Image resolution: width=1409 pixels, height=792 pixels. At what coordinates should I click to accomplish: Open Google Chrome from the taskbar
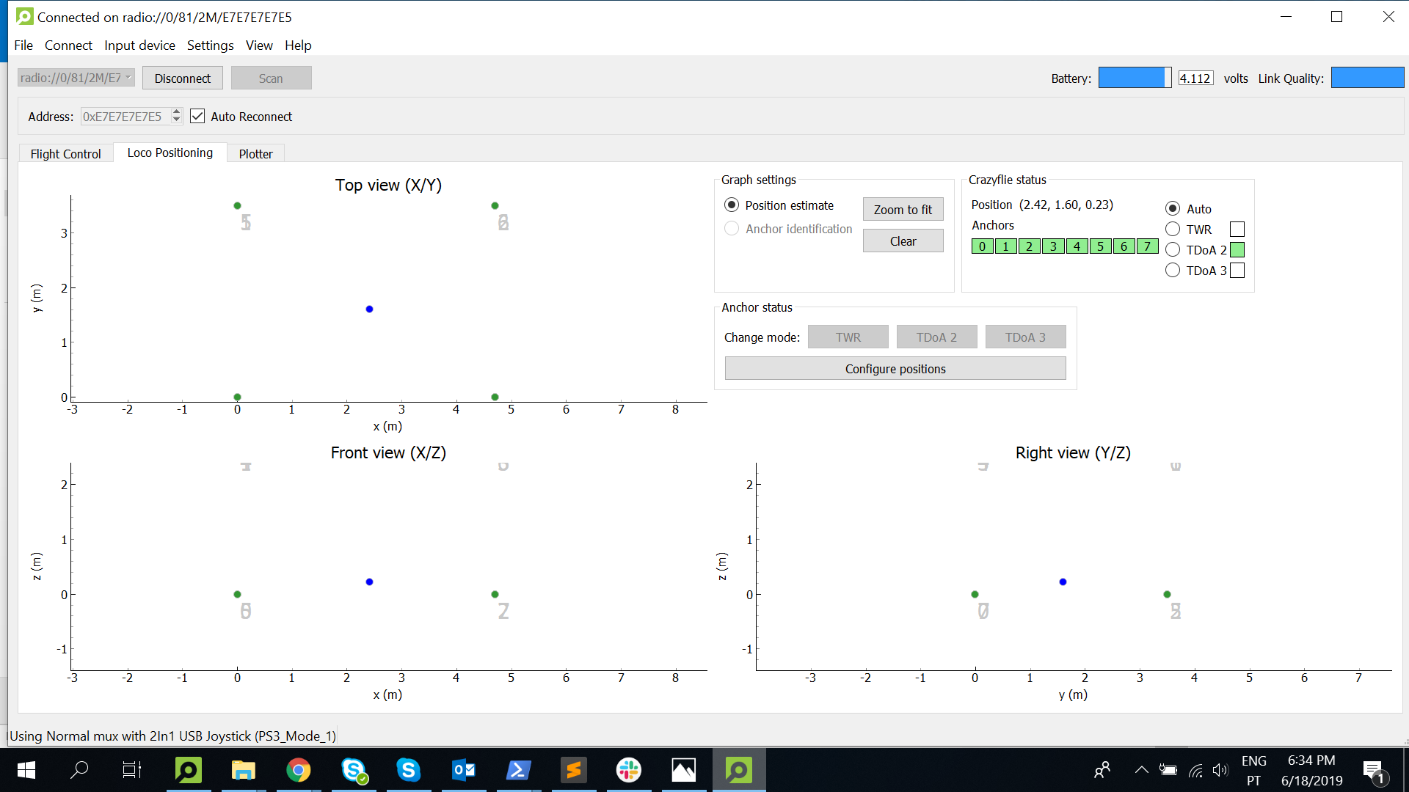(x=298, y=770)
